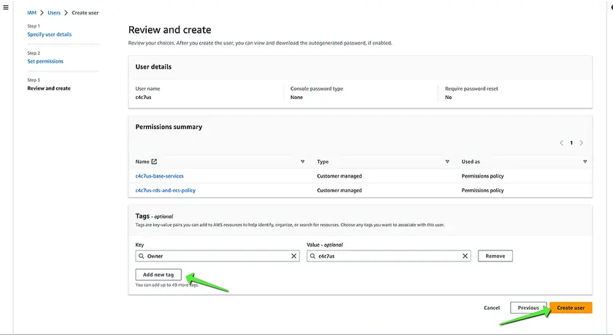This screenshot has width=613, height=335.
Task: Open Users breadcrumb link
Action: [x=54, y=13]
